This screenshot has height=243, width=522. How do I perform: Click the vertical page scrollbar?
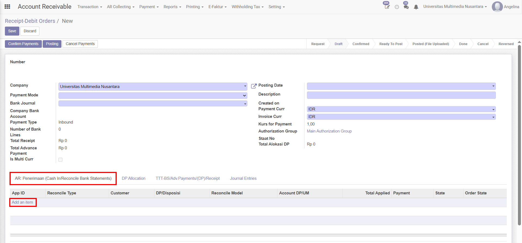pos(519,136)
